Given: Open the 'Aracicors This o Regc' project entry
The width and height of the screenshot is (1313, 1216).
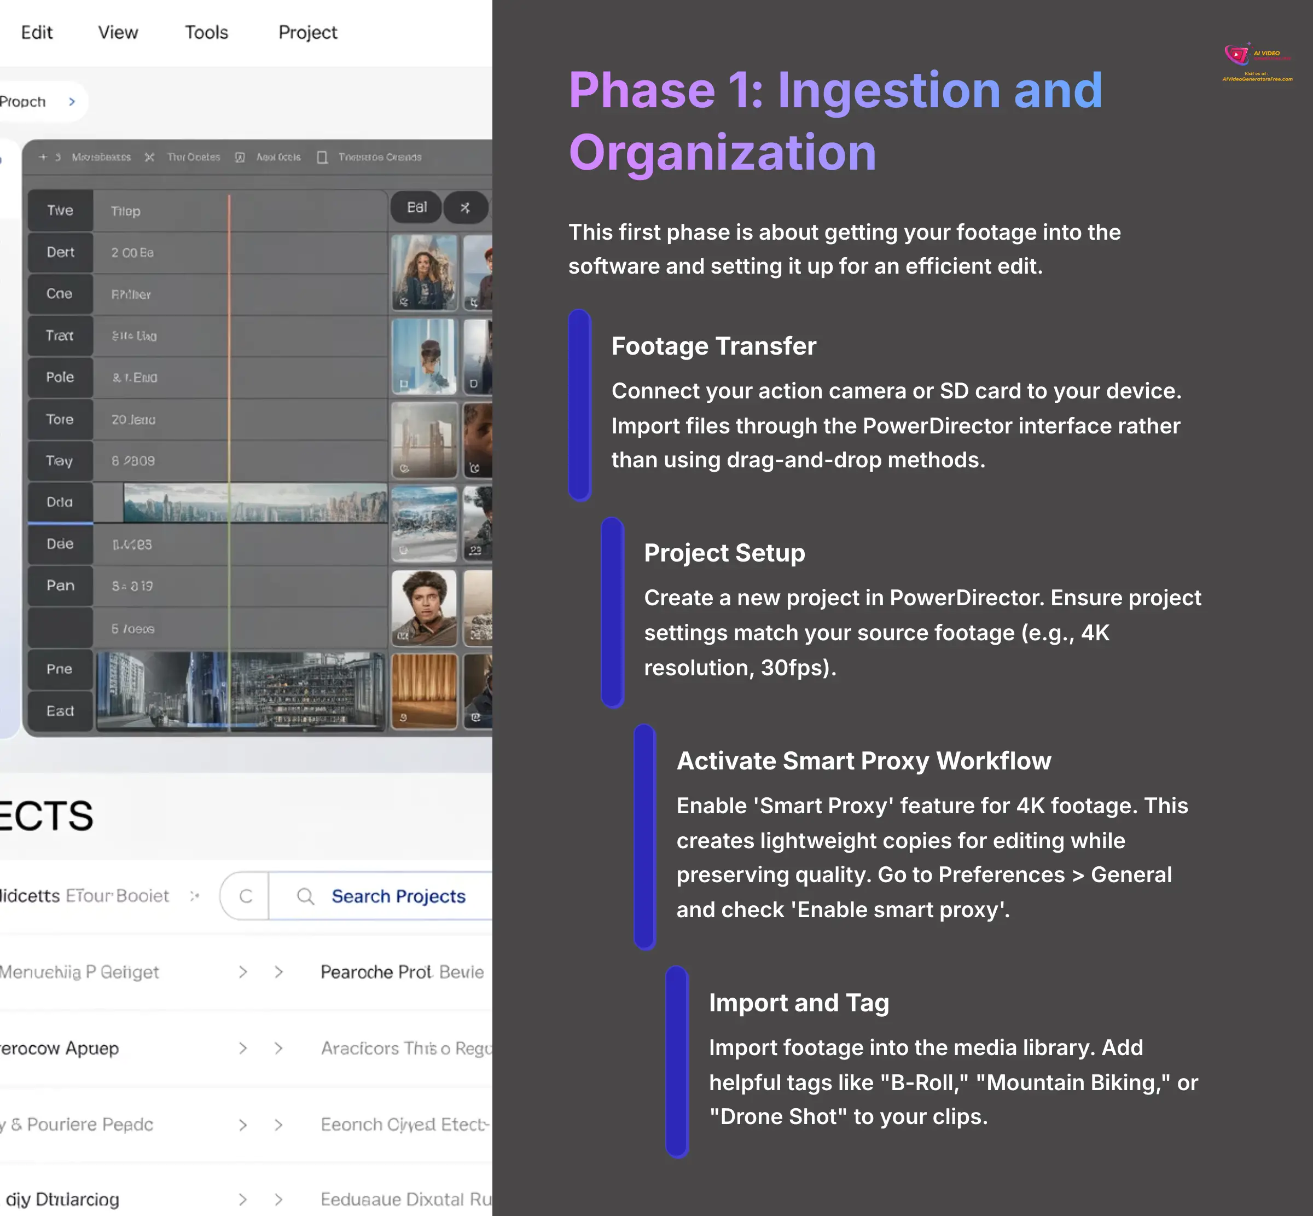Looking at the screenshot, I should coord(406,1048).
